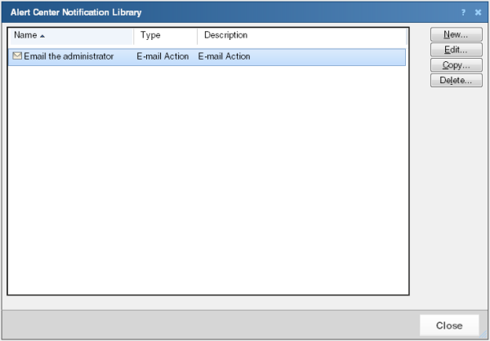Remove the selected notification with Delete...

(x=457, y=81)
